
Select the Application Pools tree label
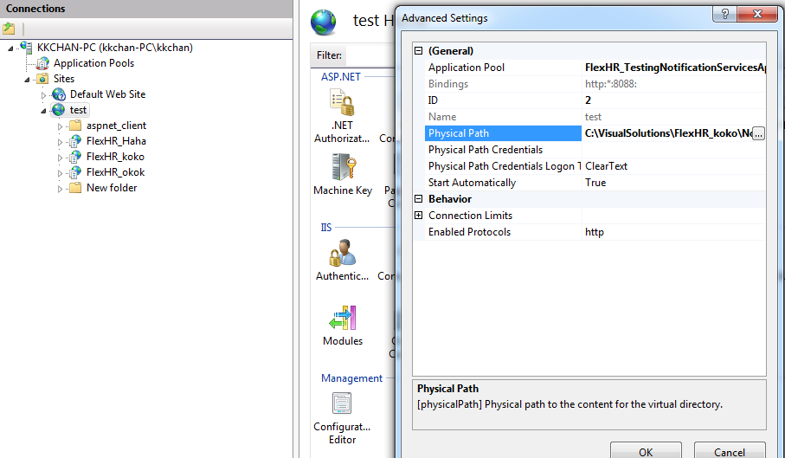click(94, 63)
